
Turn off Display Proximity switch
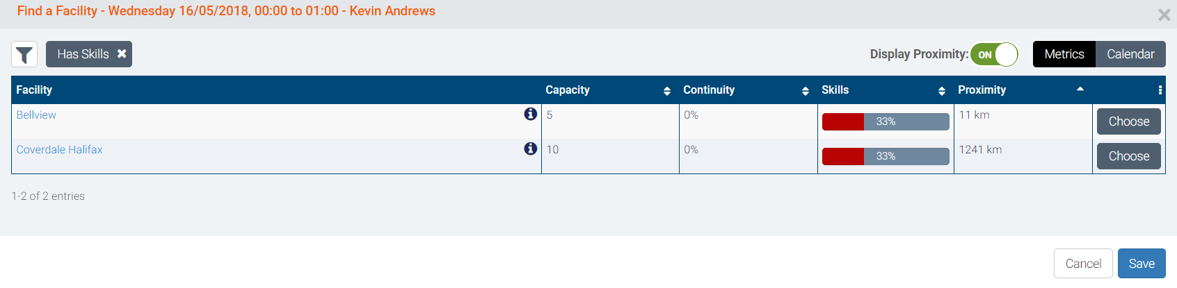tap(994, 54)
